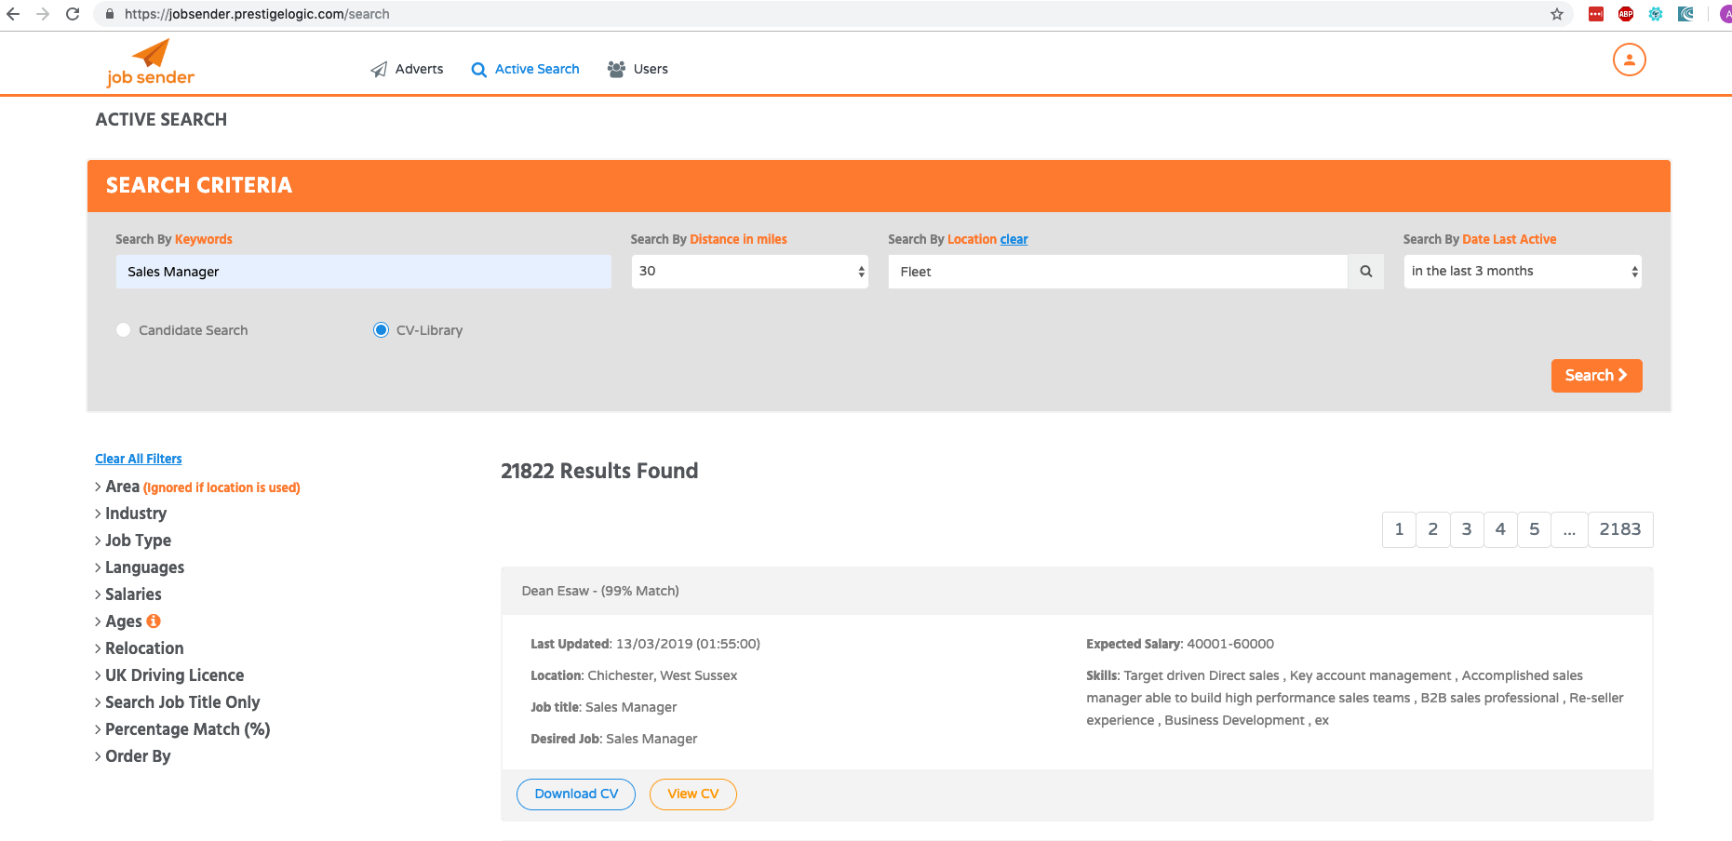The image size is (1732, 841).
Task: Click the 'Last Updated: 13/03/2019' text
Action: pos(645,644)
